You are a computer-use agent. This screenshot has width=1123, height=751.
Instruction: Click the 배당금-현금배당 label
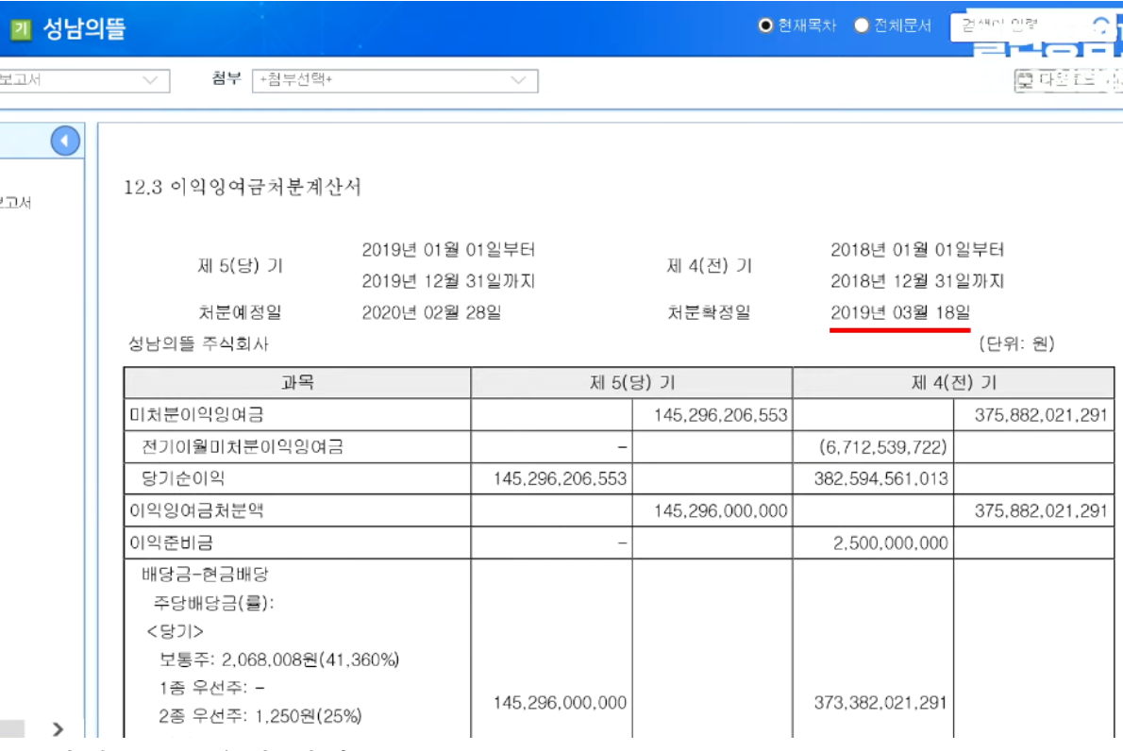(x=205, y=575)
